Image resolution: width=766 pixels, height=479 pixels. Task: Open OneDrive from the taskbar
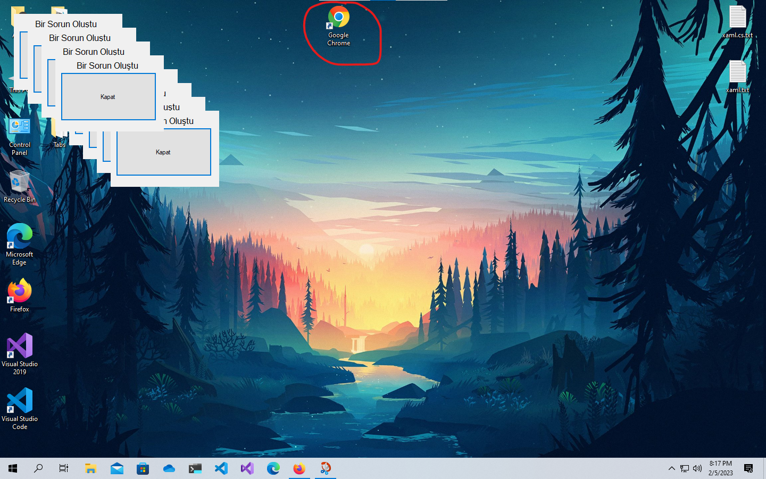point(169,468)
